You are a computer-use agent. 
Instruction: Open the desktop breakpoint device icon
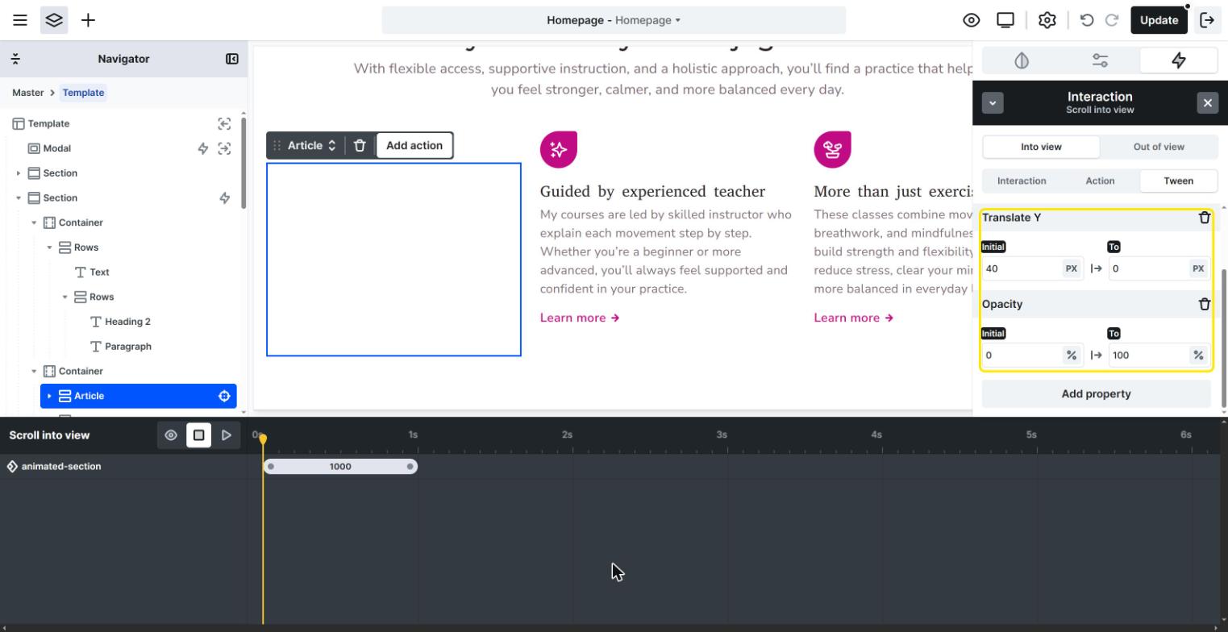tap(1005, 20)
